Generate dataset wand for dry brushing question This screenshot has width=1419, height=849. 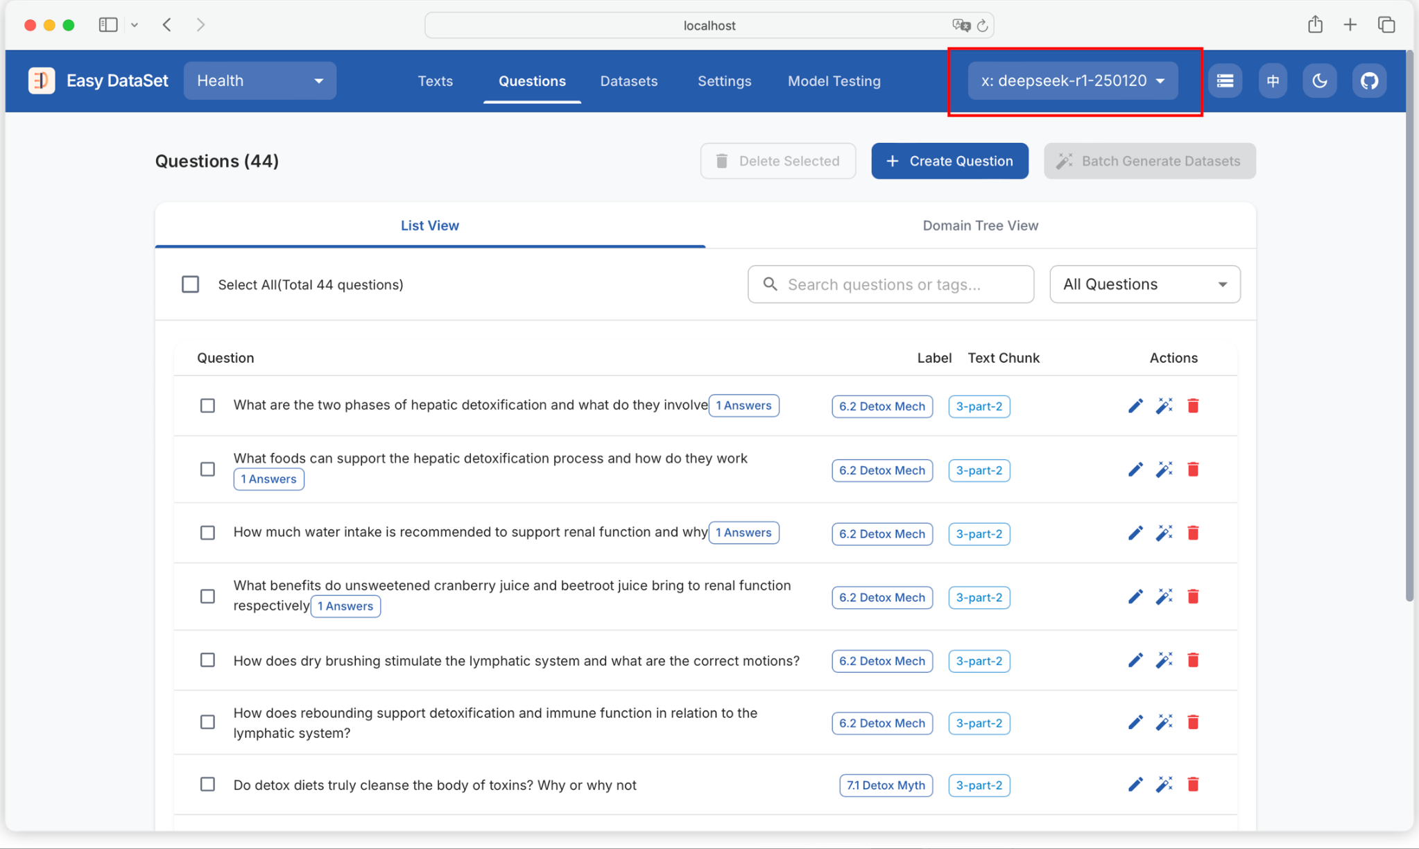pyautogui.click(x=1164, y=660)
